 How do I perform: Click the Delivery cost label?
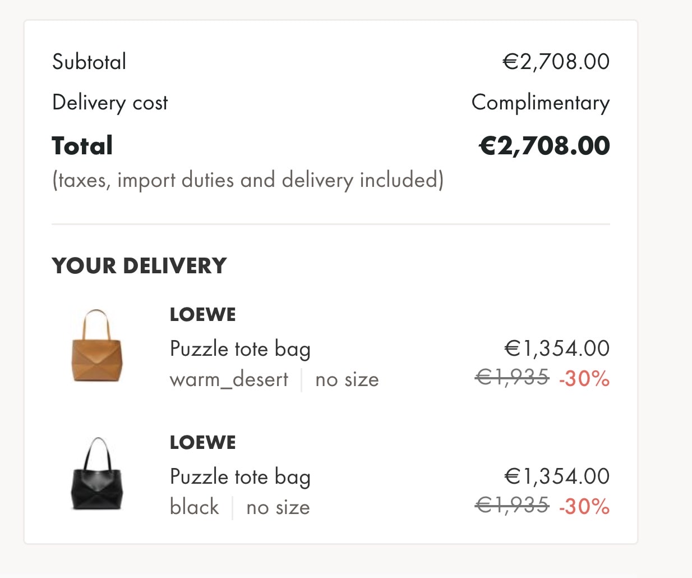tap(110, 103)
